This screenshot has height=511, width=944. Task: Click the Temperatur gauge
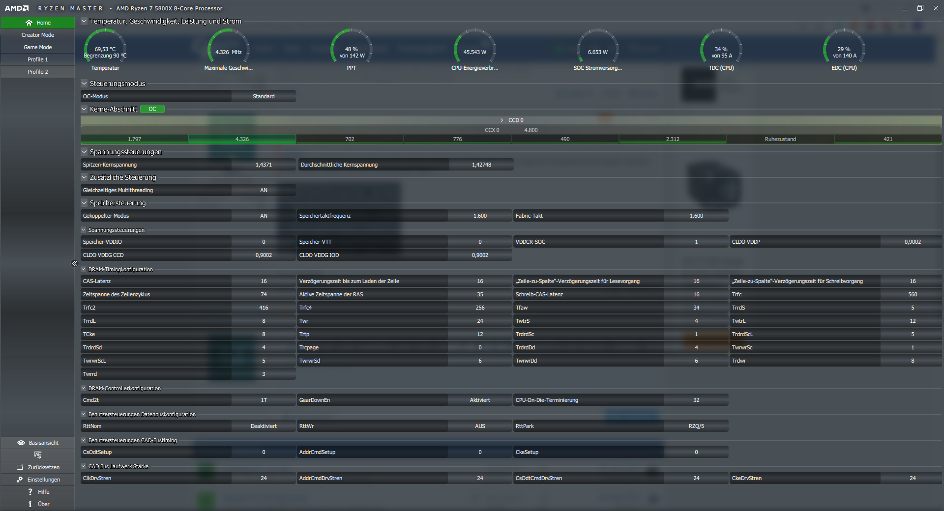pos(105,50)
